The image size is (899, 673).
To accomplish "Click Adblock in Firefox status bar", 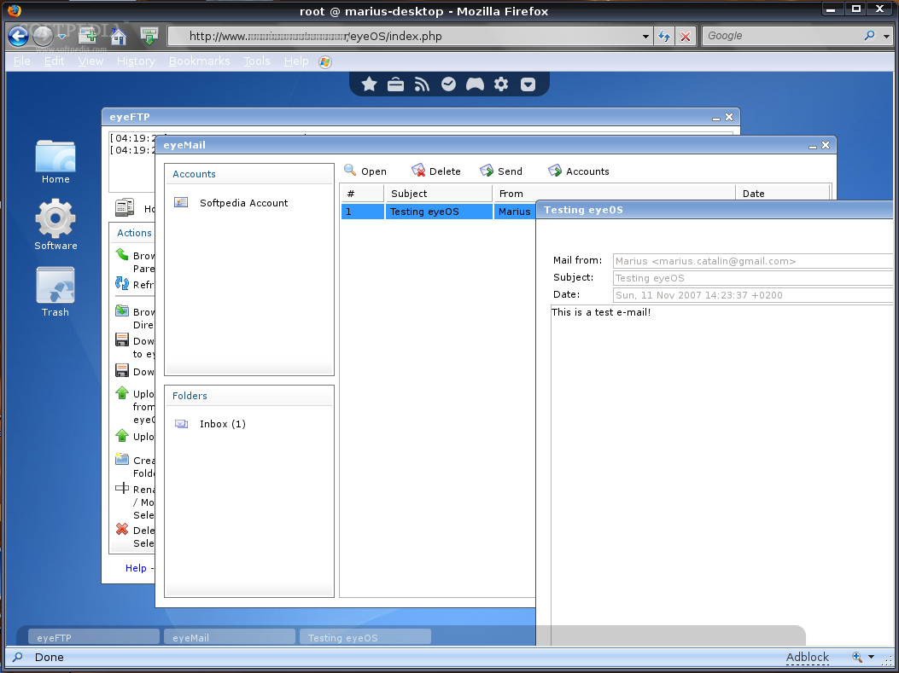I will [x=808, y=657].
